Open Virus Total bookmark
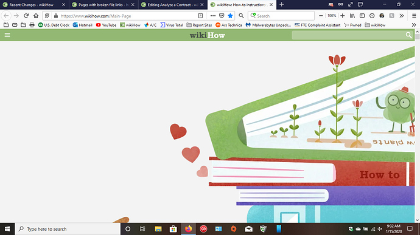The height and width of the screenshot is (235, 420). [x=172, y=25]
